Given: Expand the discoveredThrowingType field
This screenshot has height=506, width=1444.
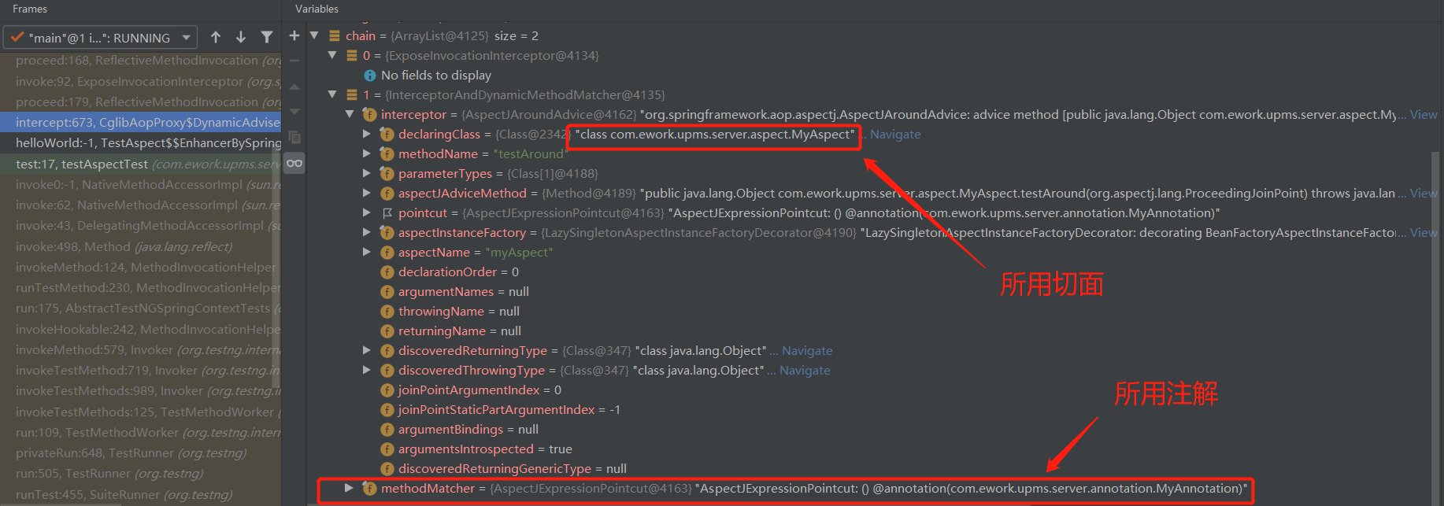Looking at the screenshot, I should [x=366, y=370].
